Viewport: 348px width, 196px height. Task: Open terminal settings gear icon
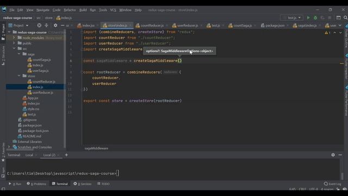tap(333, 155)
